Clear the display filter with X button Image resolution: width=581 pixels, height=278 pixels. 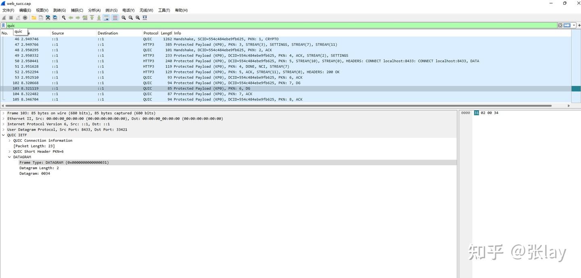(x=560, y=25)
